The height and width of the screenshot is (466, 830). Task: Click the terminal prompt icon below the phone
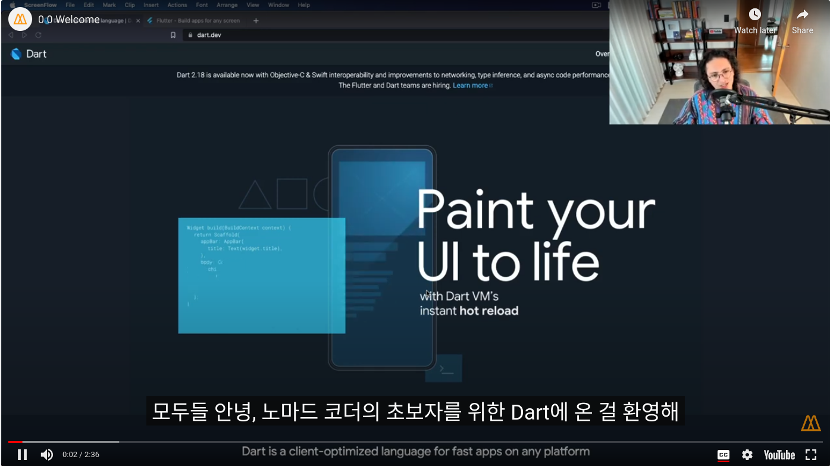[x=444, y=368]
